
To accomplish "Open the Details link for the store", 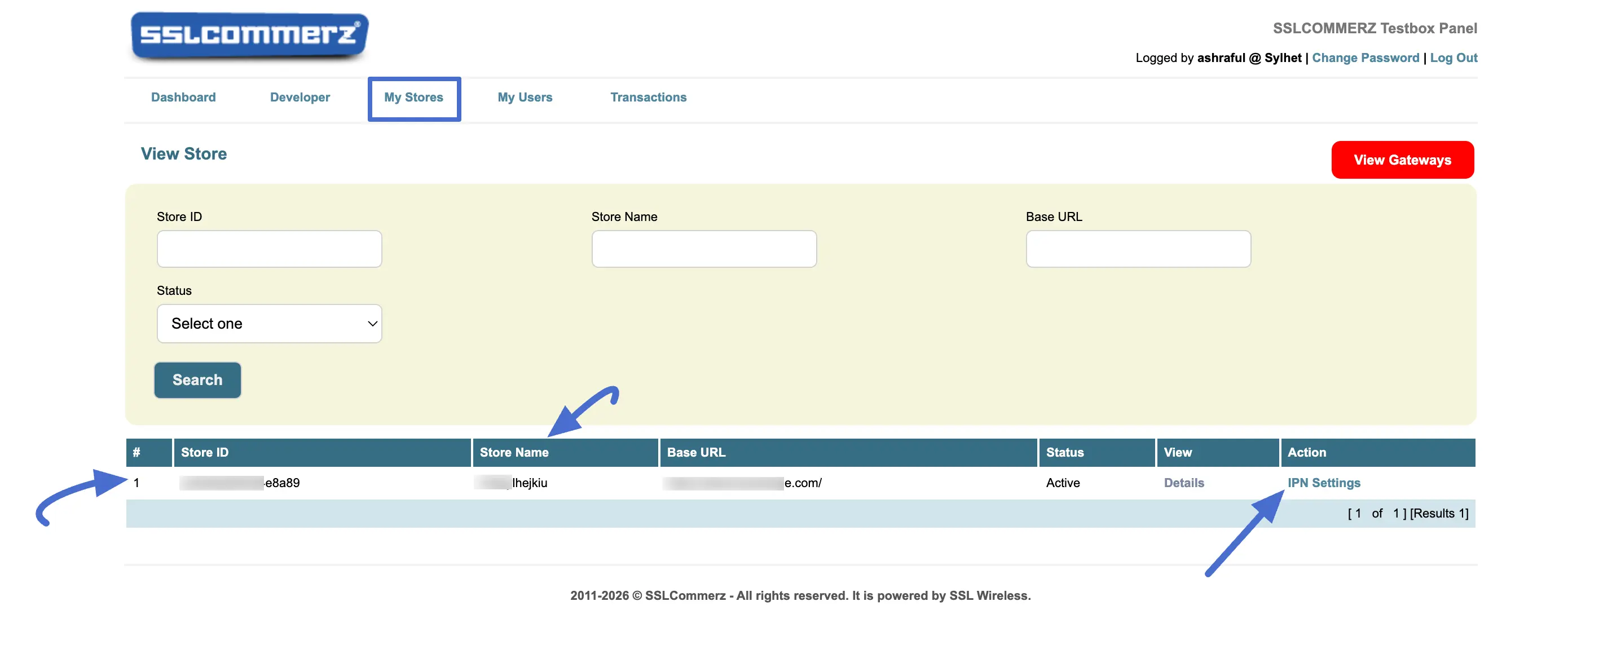I will [x=1184, y=483].
